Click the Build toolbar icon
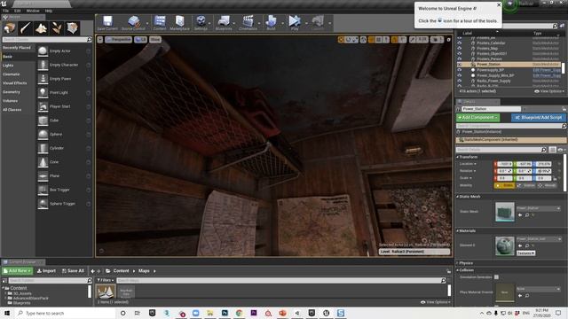 coord(271,23)
